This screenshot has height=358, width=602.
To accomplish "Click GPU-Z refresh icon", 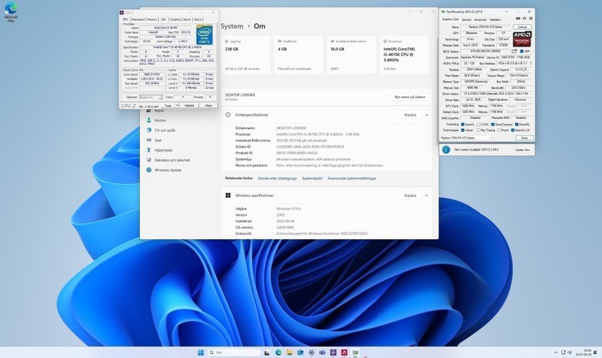I will (x=524, y=19).
